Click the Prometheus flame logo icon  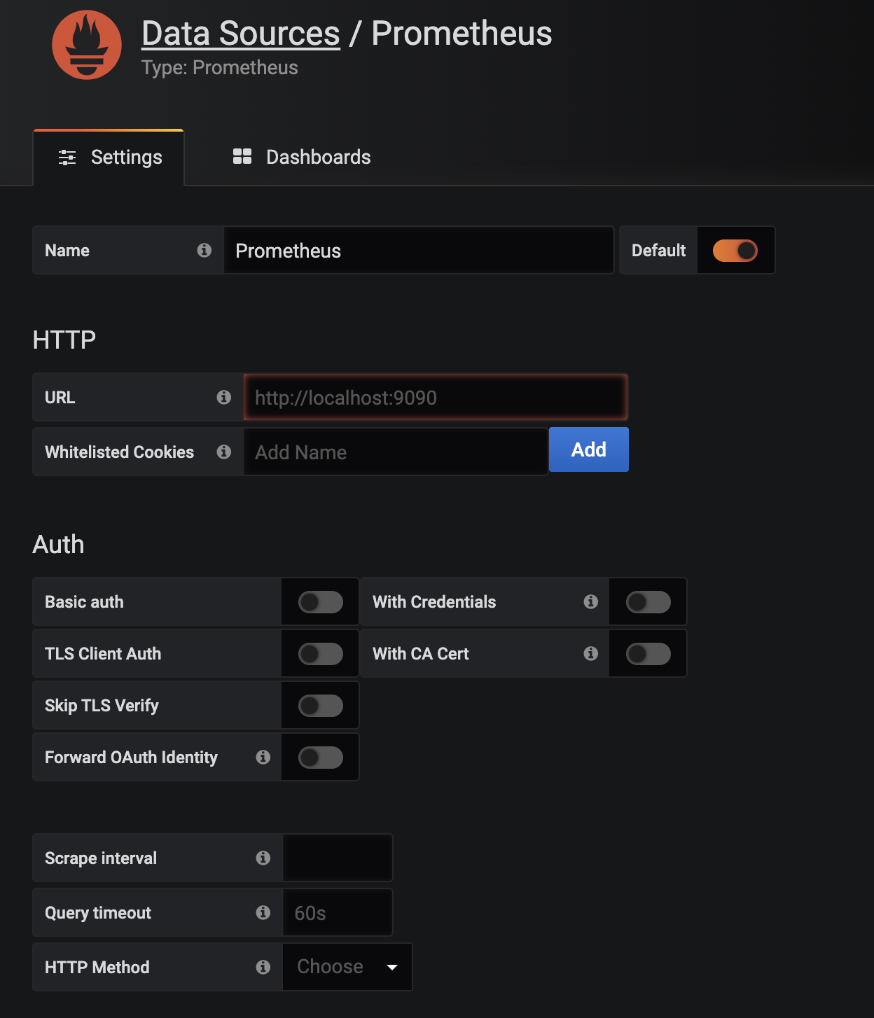click(87, 45)
